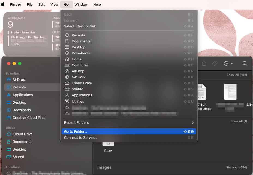This screenshot has height=175, width=253.
Task: Select the Network globe icon in menu
Action: 67,77
